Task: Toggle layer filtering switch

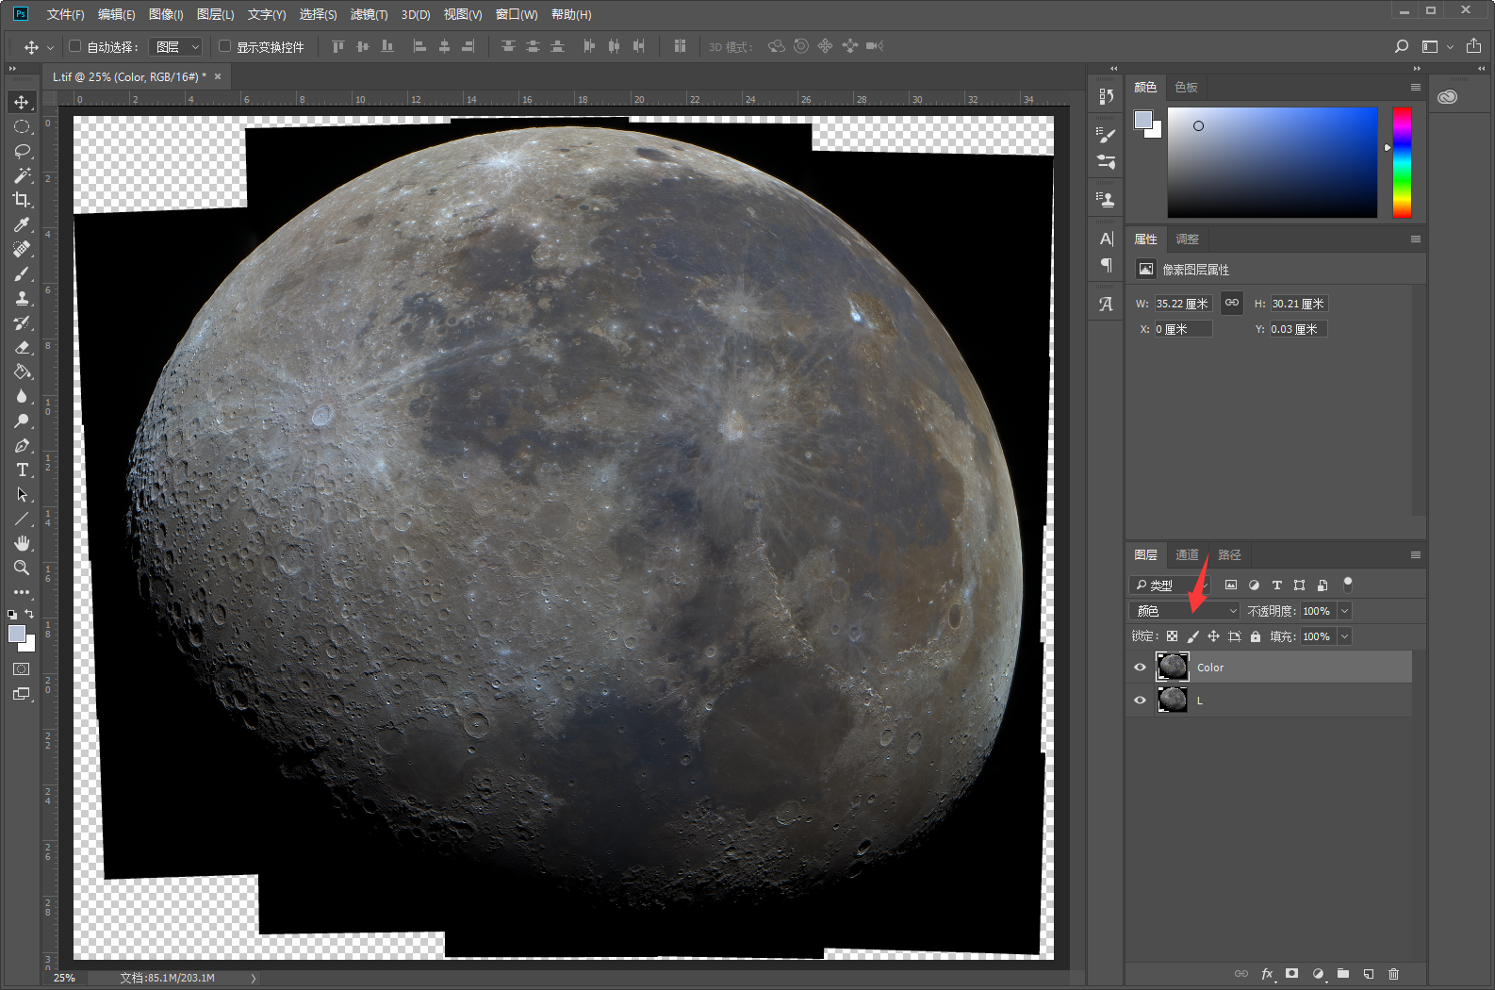Action: 1348,585
